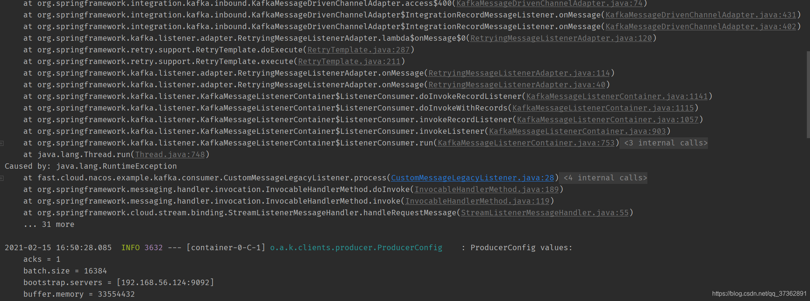Screen dimensions: 810x301
Task: Click the timestamp 2021-02-15 16:50:28.085
Action: (x=58, y=248)
